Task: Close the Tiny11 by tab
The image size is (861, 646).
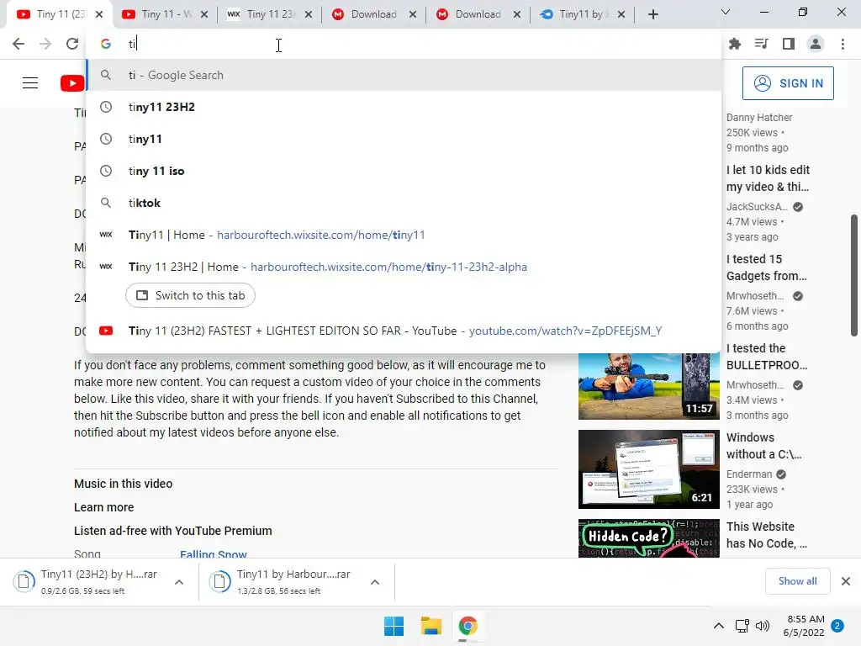Action: 621,14
